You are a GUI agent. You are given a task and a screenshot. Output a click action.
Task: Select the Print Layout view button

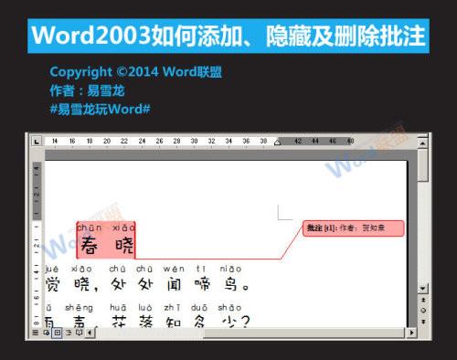tap(58, 333)
